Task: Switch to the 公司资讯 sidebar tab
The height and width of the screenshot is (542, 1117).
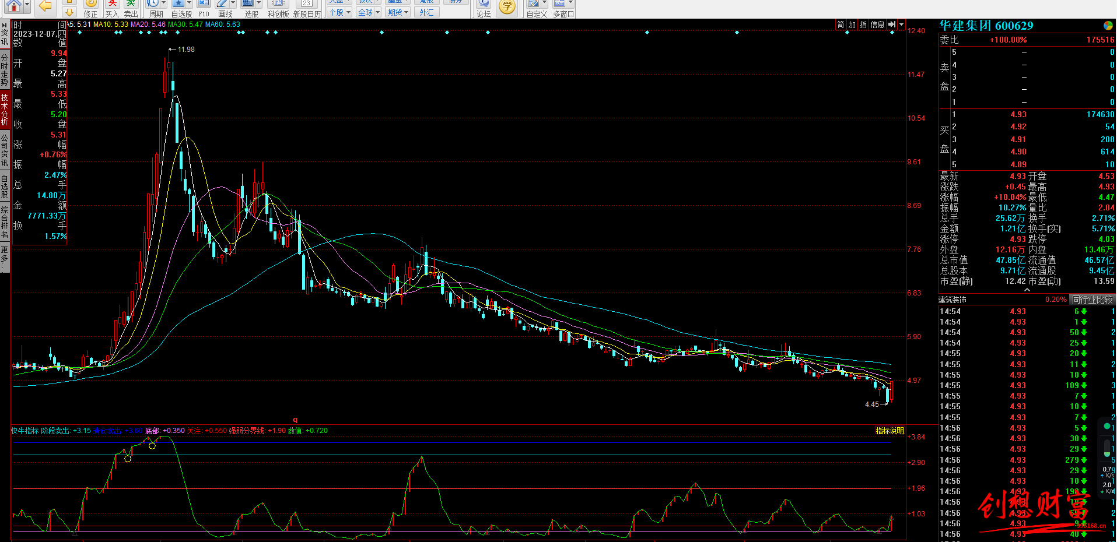Action: [x=5, y=150]
